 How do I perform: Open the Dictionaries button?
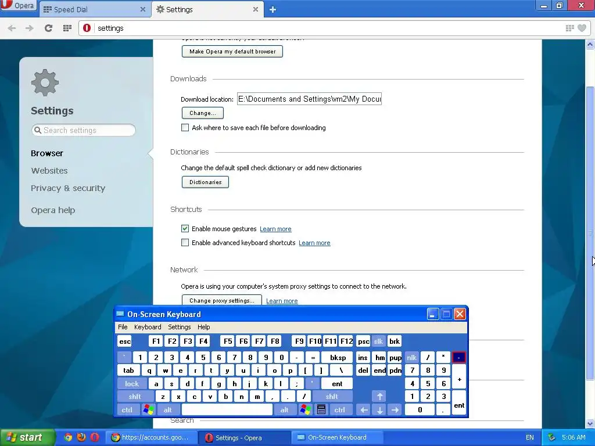click(205, 182)
